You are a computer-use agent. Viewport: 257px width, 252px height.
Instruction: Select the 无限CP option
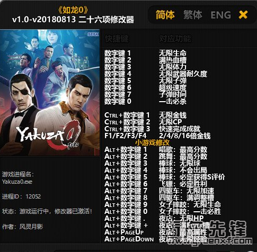point(170,122)
